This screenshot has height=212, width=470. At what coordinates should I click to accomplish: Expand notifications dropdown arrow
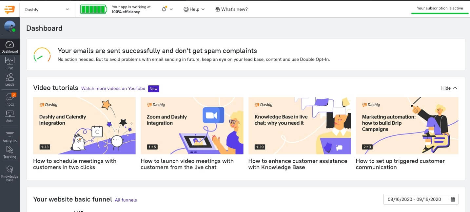click(x=171, y=9)
